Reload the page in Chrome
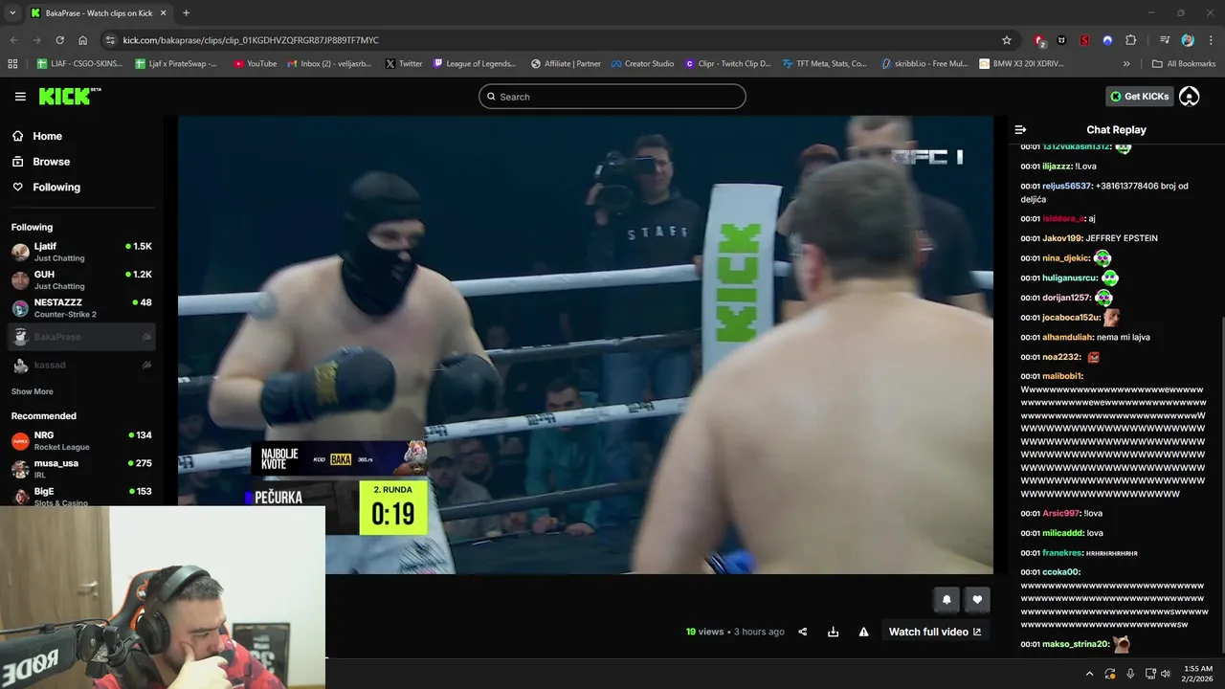Screen dimensions: 1225x689 [x=59, y=40]
